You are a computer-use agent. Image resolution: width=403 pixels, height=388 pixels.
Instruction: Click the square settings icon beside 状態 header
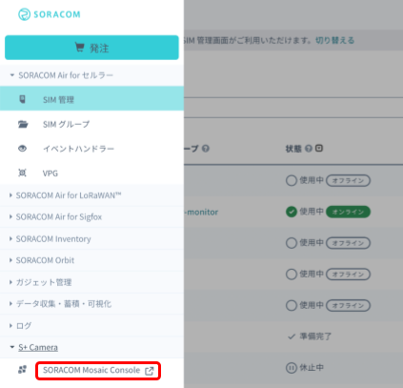(319, 148)
